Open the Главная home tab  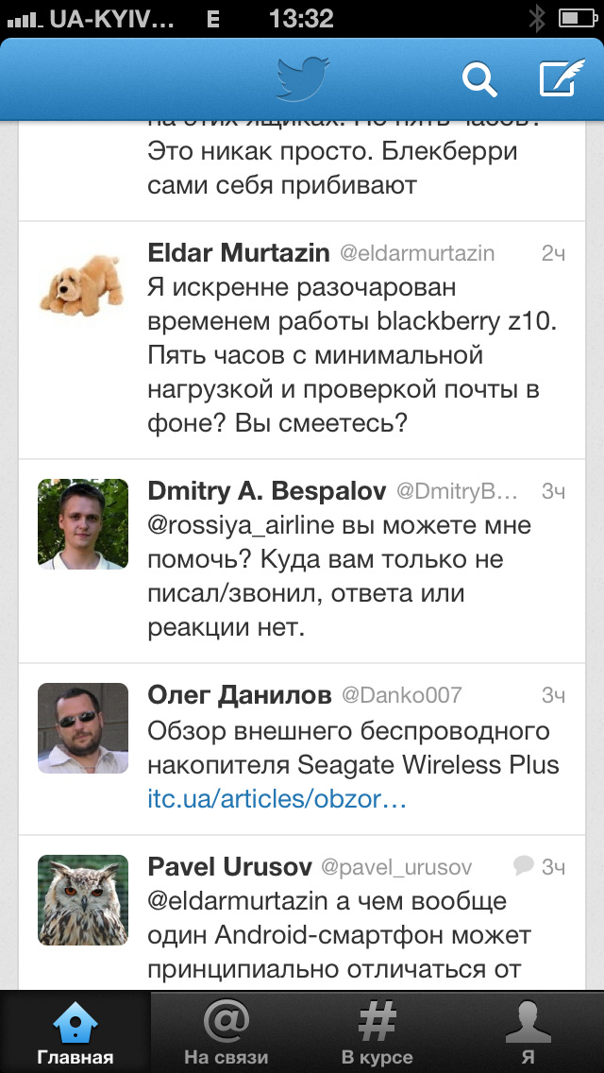pyautogui.click(x=75, y=1031)
